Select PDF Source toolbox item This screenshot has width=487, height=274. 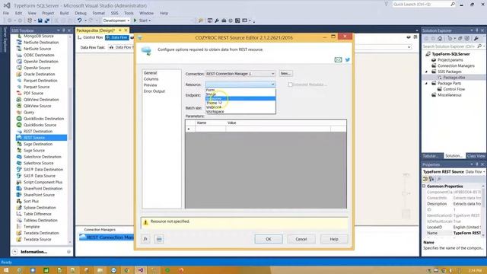33,93
